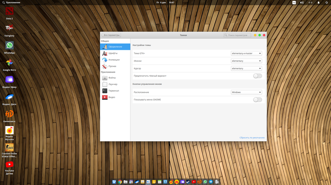The width and height of the screenshot is (331, 185).
Task: Open YouTube icon in the dock
Action: 193,182
